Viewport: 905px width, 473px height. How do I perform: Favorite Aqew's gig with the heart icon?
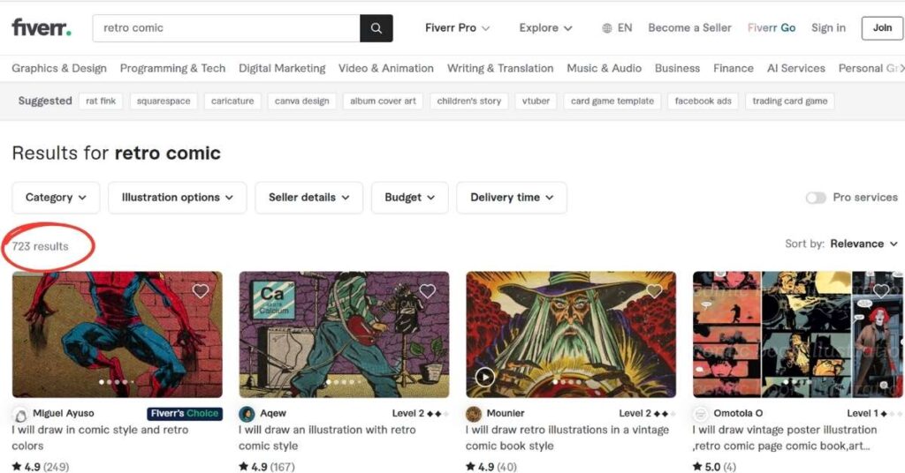(x=427, y=291)
